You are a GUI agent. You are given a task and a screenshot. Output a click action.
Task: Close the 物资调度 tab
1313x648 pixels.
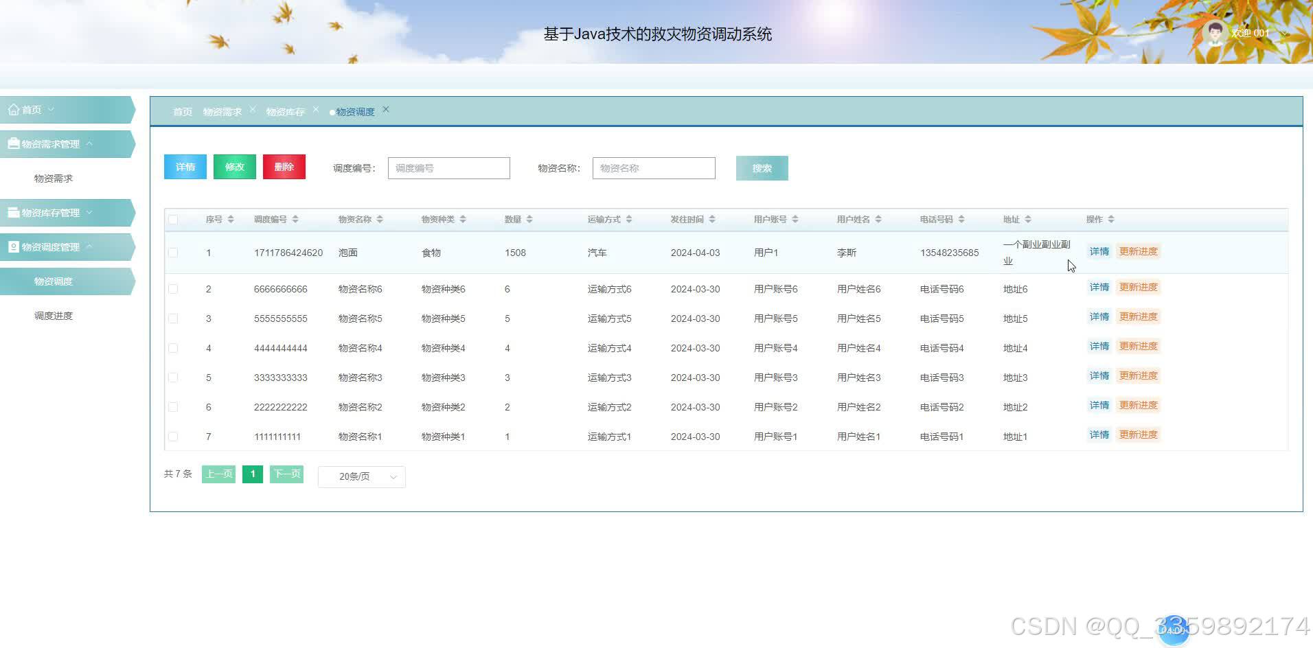click(386, 110)
